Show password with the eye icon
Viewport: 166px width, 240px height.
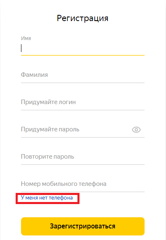click(x=136, y=130)
